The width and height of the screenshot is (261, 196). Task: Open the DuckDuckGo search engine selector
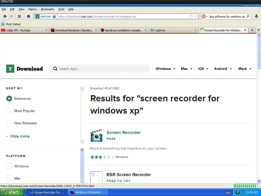pyautogui.click(x=205, y=16)
